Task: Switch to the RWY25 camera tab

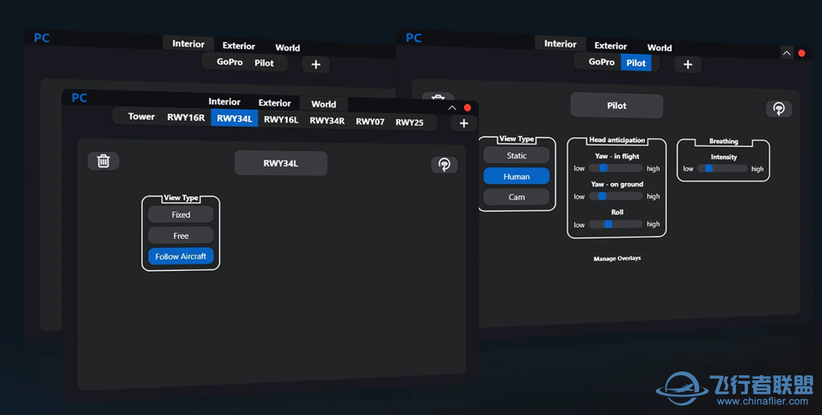Action: coord(410,122)
